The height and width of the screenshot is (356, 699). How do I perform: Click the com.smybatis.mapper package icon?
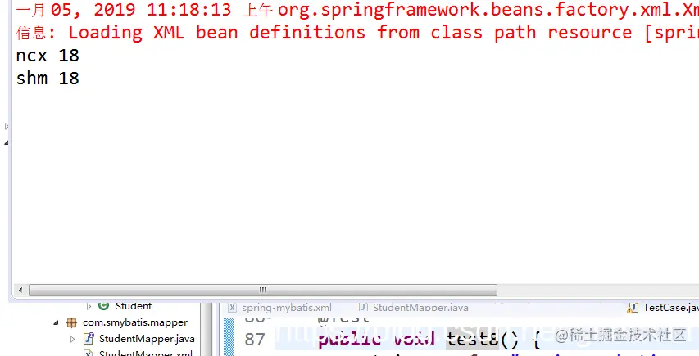coord(72,322)
